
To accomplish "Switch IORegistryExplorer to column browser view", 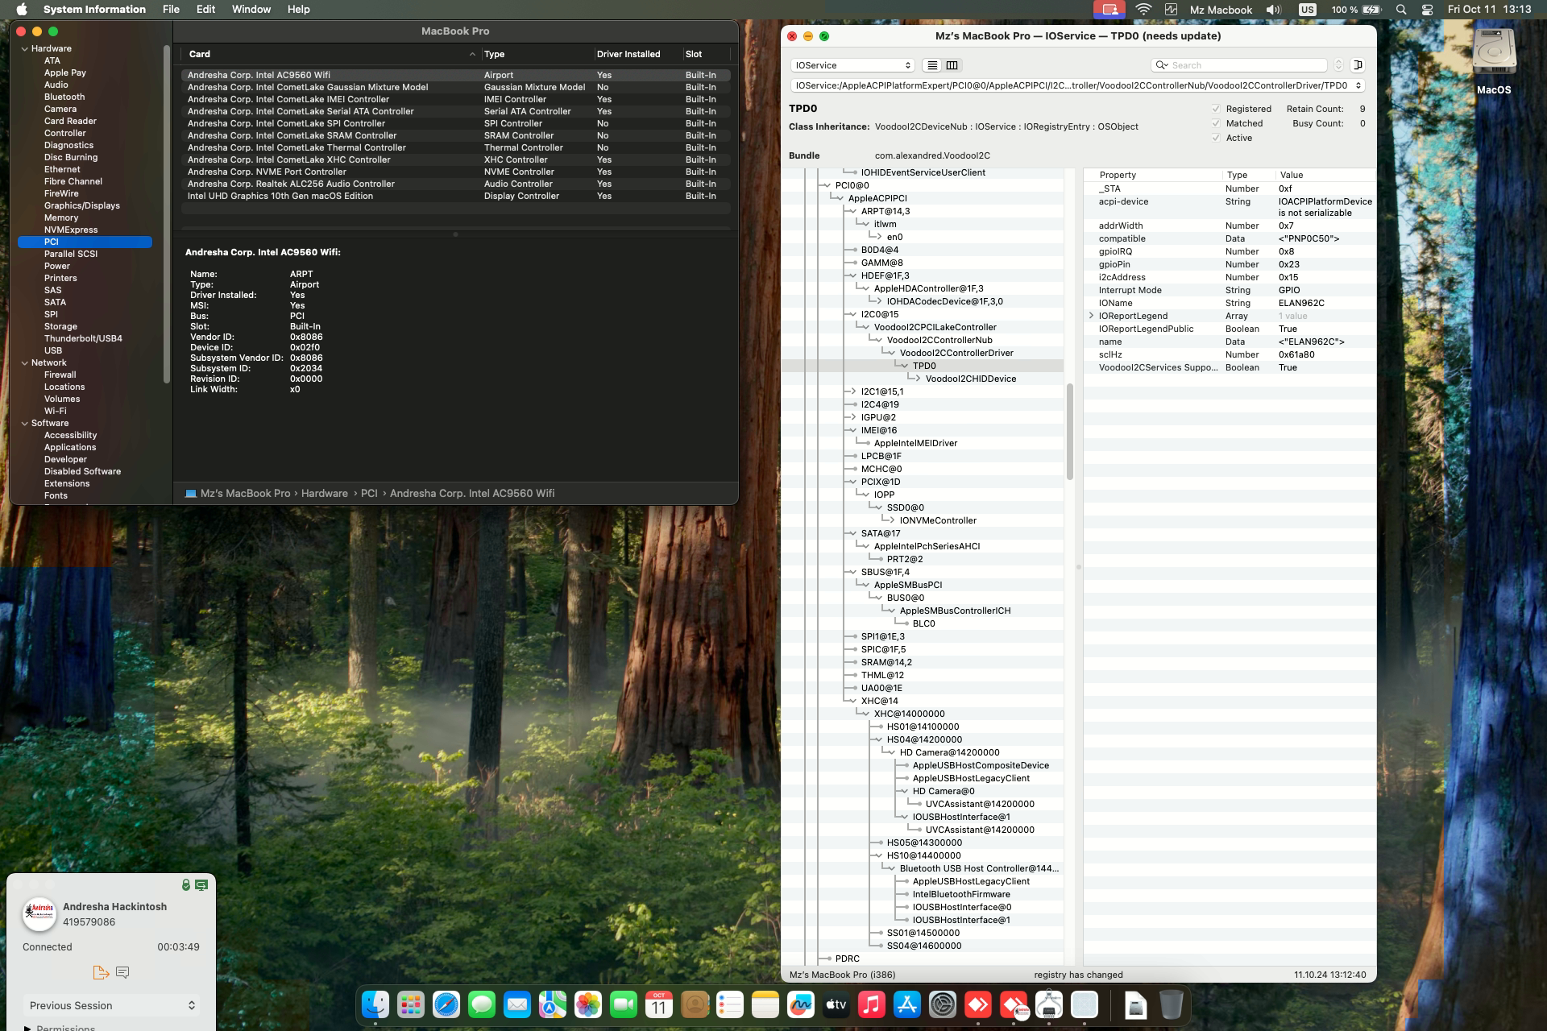I will [952, 65].
